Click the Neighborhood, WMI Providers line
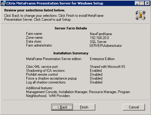151x115 pixels. [48, 96]
